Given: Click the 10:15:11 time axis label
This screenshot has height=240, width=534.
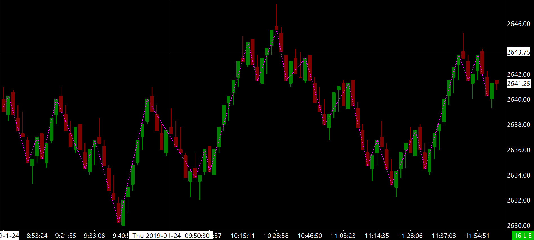Looking at the screenshot, I should pos(243,236).
